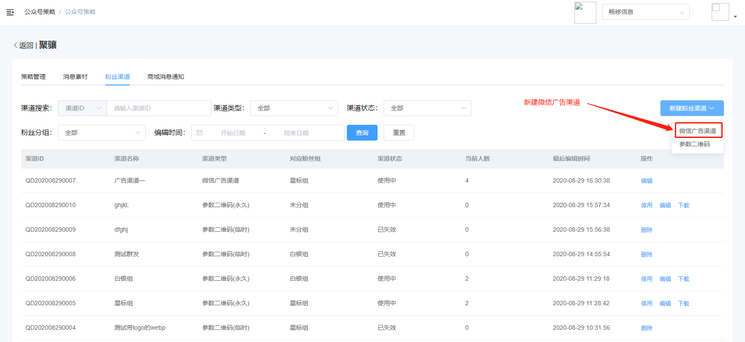745x342 pixels.
Task: Switch to the 消息素材 tab
Action: 75,77
